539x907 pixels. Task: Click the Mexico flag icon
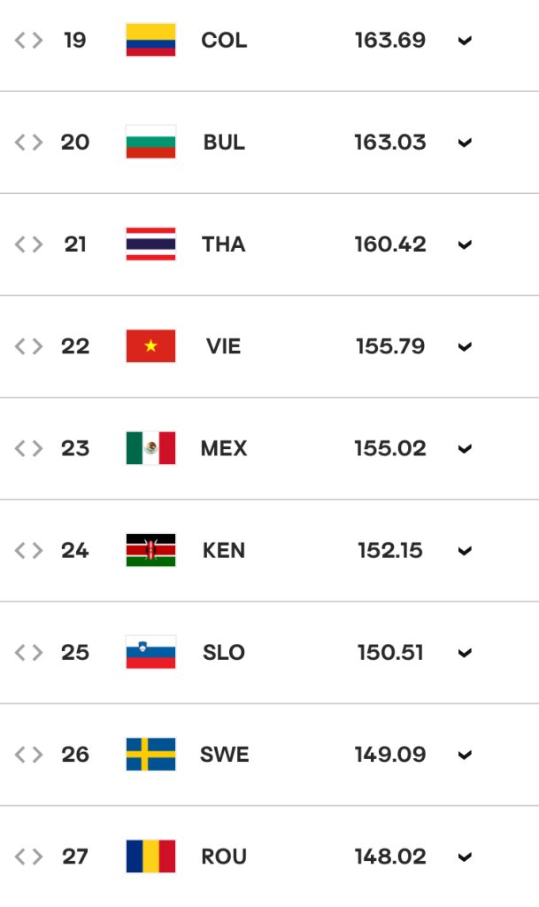150,448
